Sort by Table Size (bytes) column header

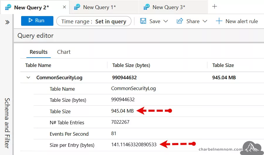[131, 65]
